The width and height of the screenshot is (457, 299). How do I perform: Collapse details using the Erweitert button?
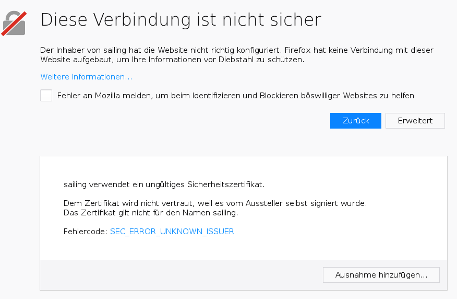[415, 121]
